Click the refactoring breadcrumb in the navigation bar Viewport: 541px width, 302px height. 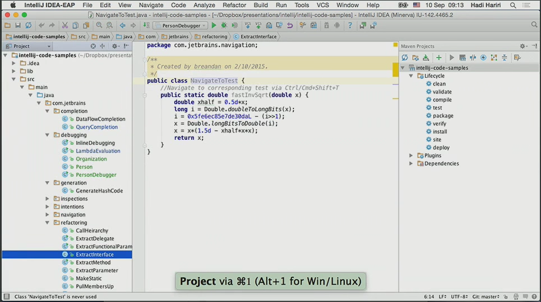pos(211,36)
